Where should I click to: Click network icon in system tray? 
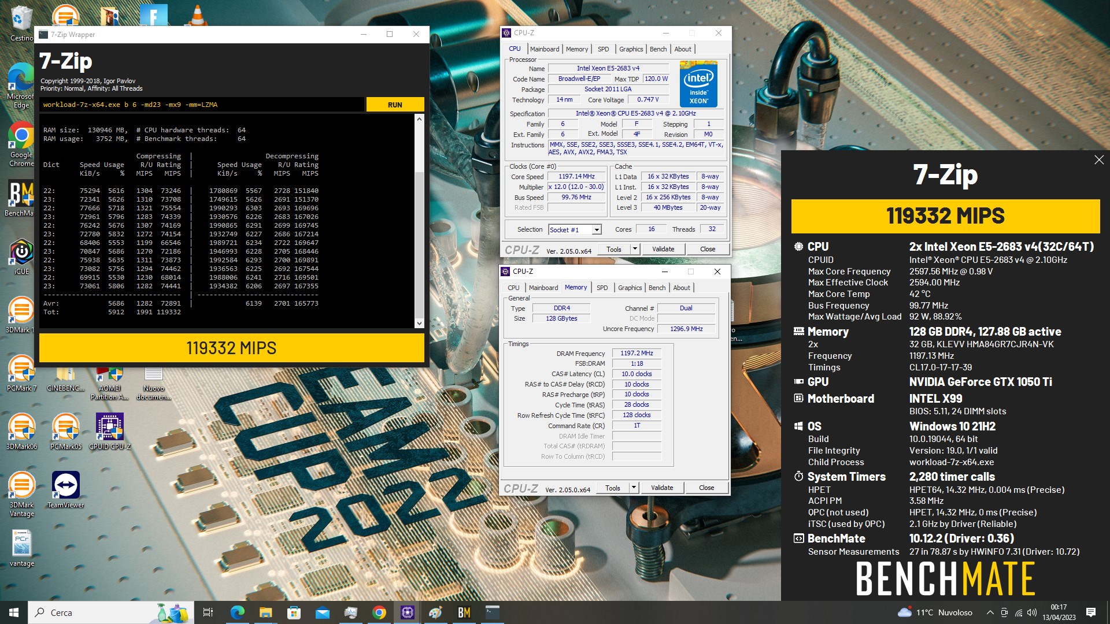1018,612
